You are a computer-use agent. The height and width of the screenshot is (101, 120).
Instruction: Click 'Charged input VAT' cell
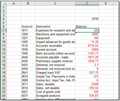(55, 73)
